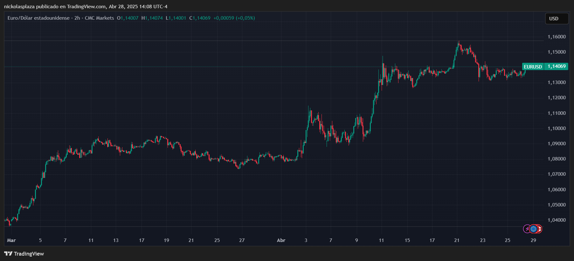Click the 1,10000 price axis label
The width and height of the screenshot is (574, 261).
557,128
